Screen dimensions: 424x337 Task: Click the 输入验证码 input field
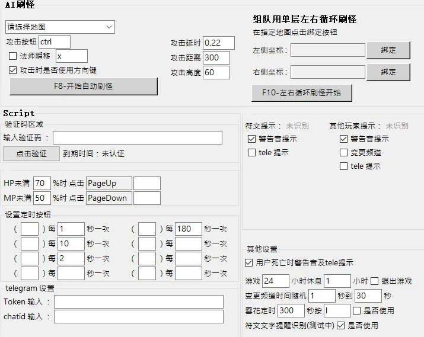(137, 138)
